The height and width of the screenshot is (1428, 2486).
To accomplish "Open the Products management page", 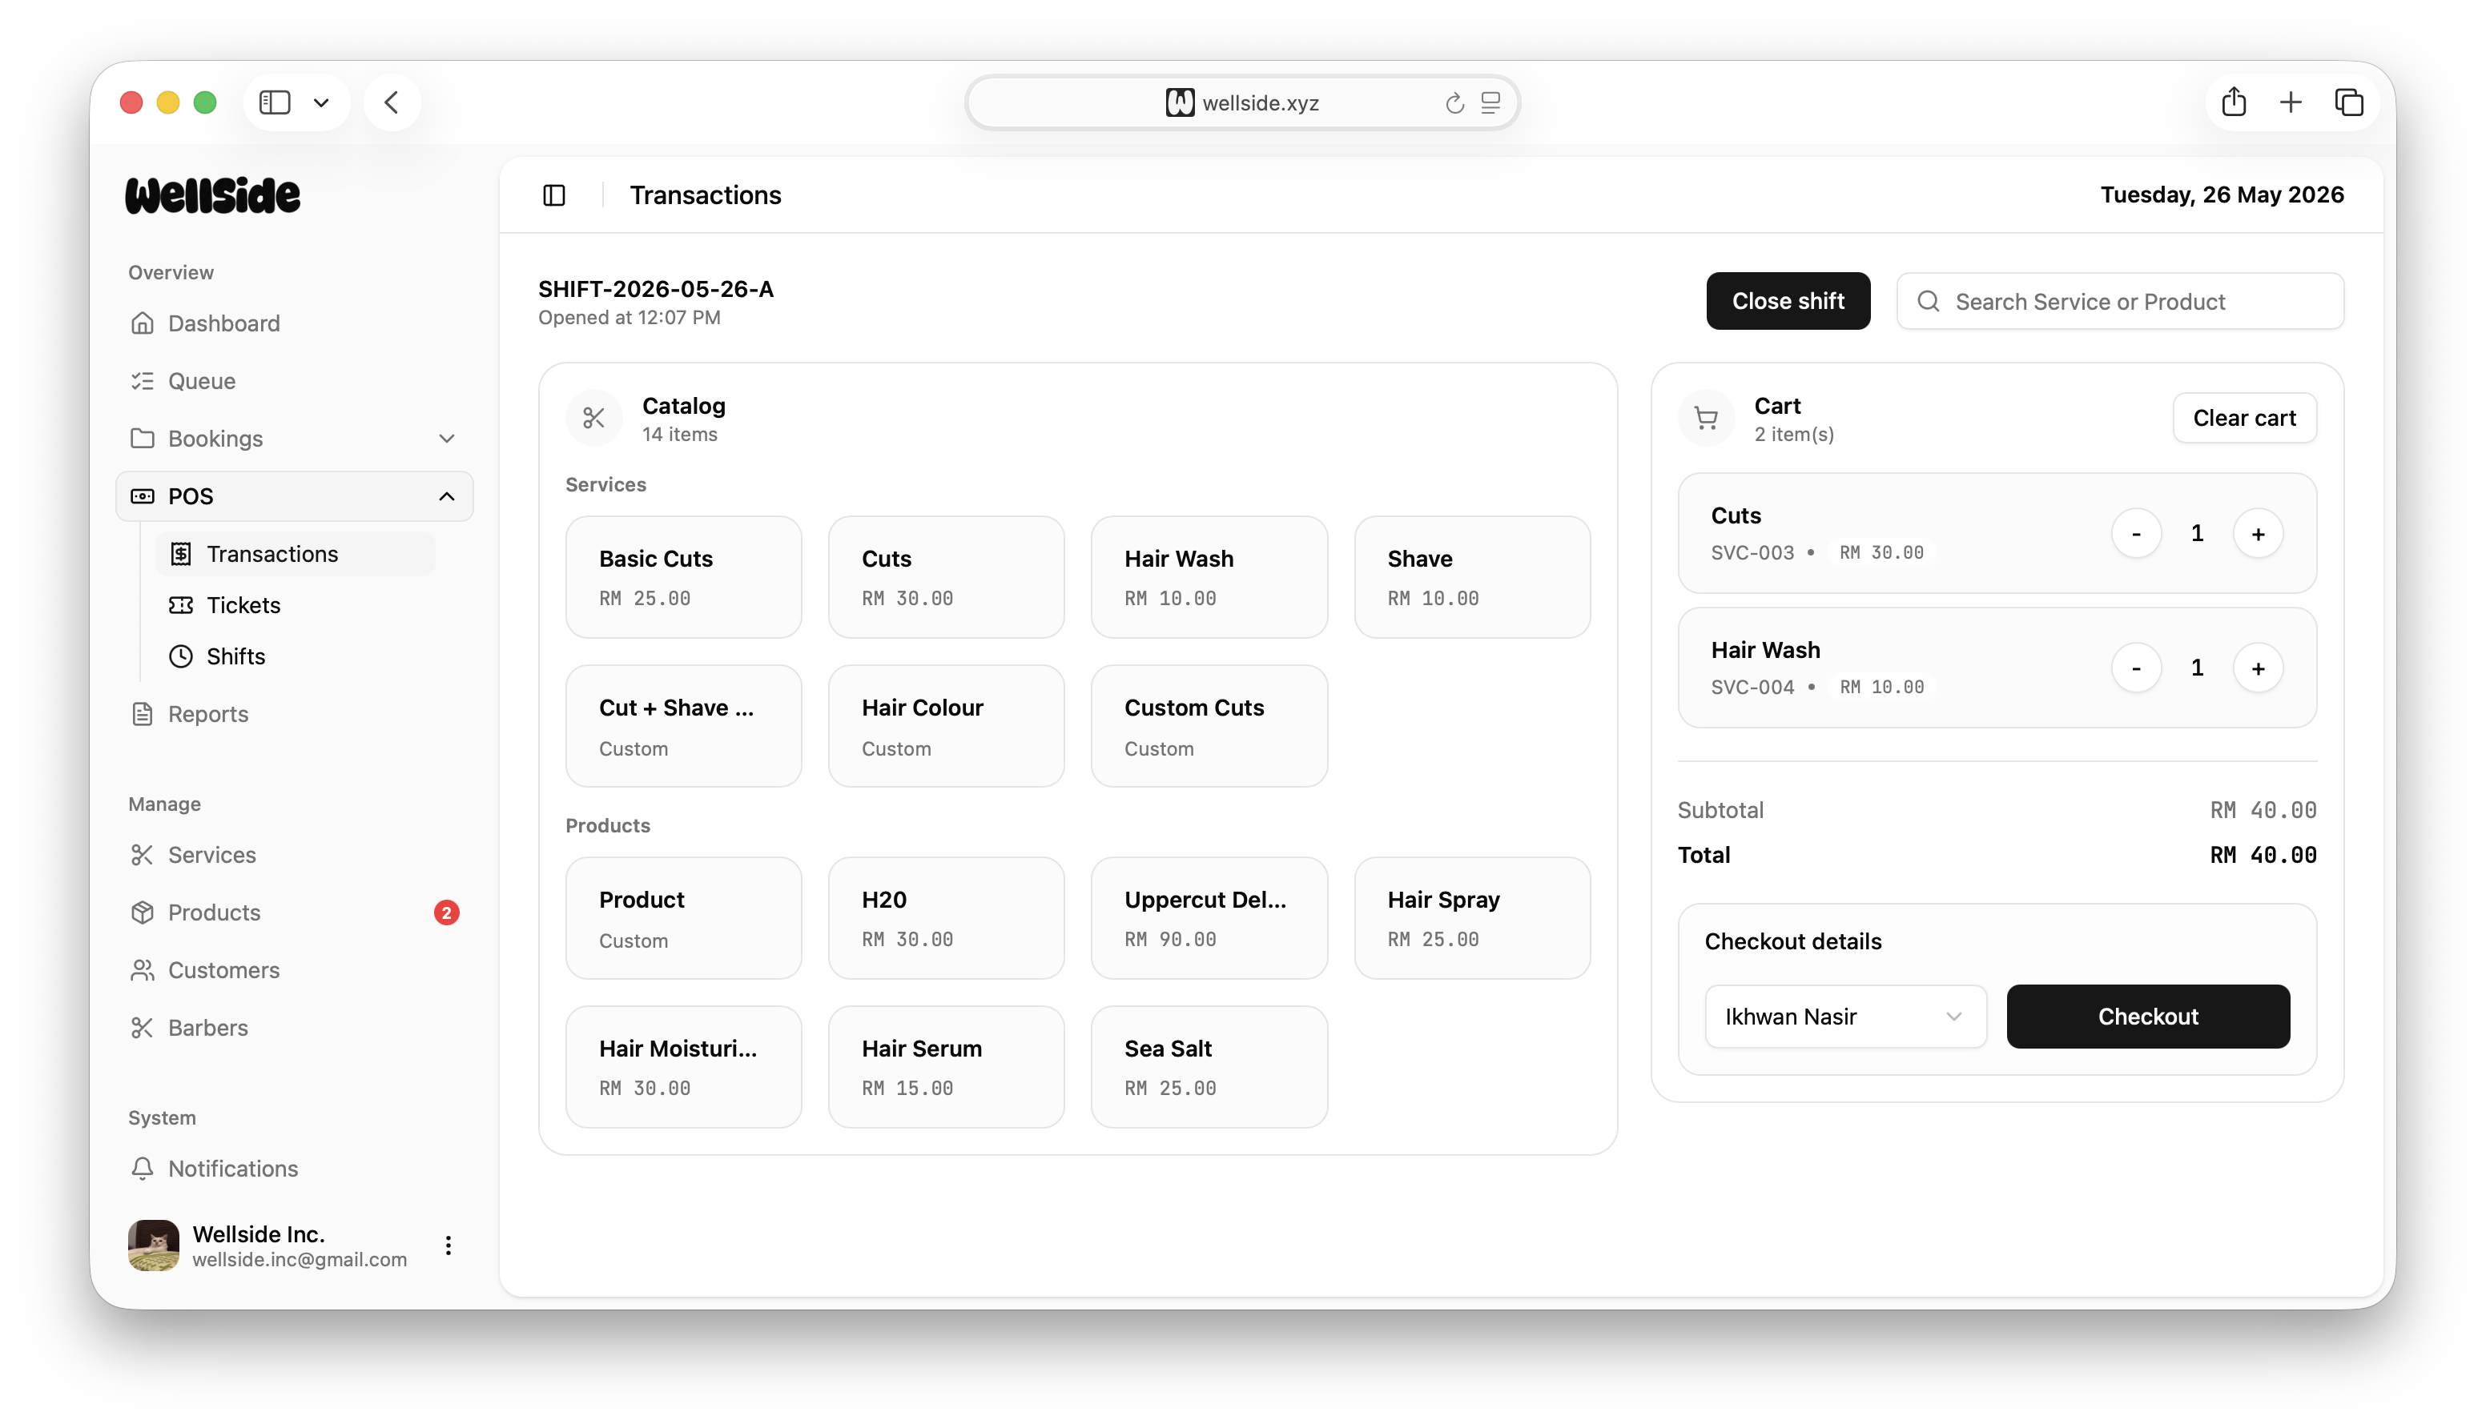I will point(294,913).
